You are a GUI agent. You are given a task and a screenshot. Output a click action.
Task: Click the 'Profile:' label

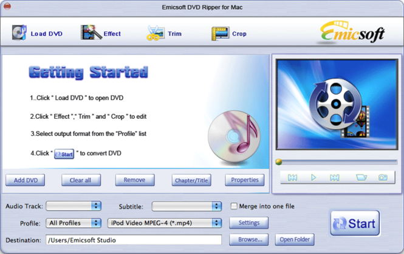coord(30,223)
